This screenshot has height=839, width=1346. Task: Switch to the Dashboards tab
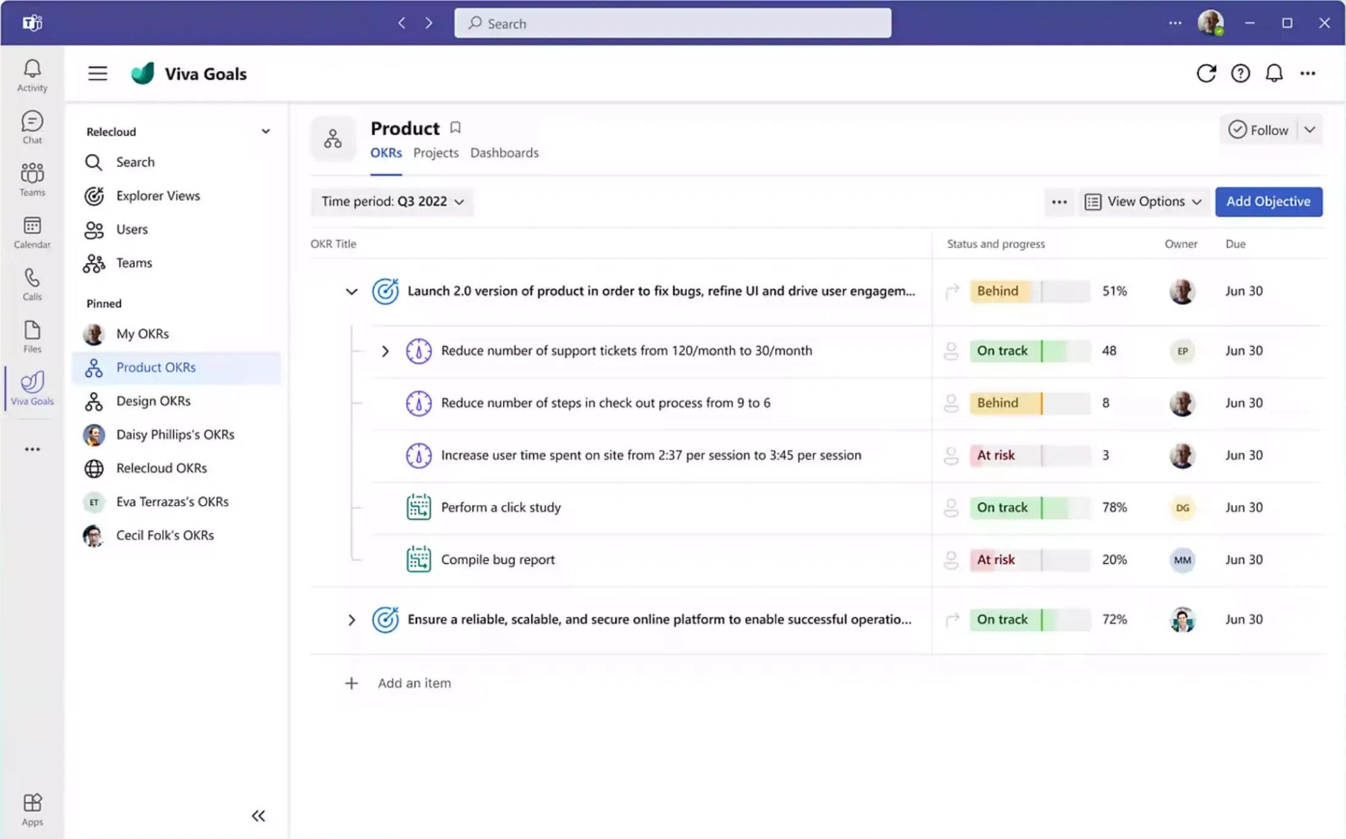[504, 153]
